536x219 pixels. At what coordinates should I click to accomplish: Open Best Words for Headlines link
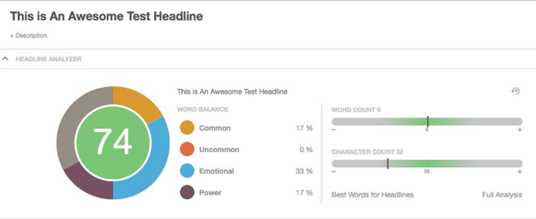pos(372,194)
